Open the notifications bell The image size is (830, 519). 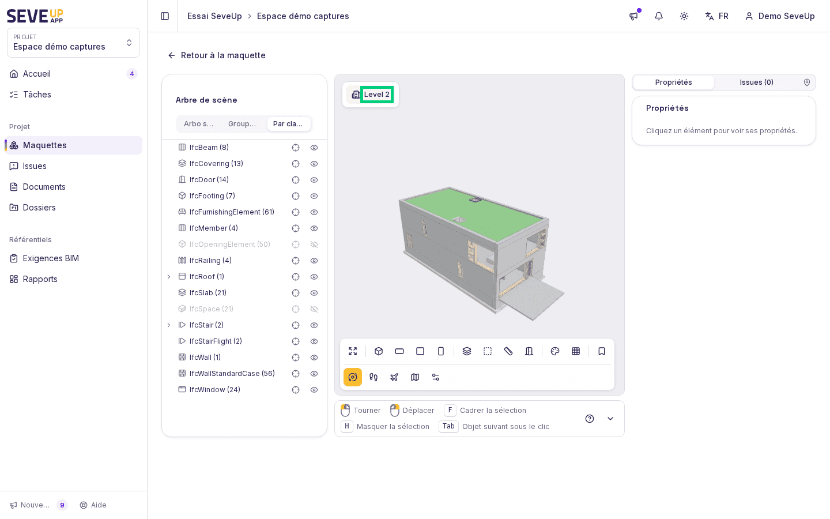[659, 16]
